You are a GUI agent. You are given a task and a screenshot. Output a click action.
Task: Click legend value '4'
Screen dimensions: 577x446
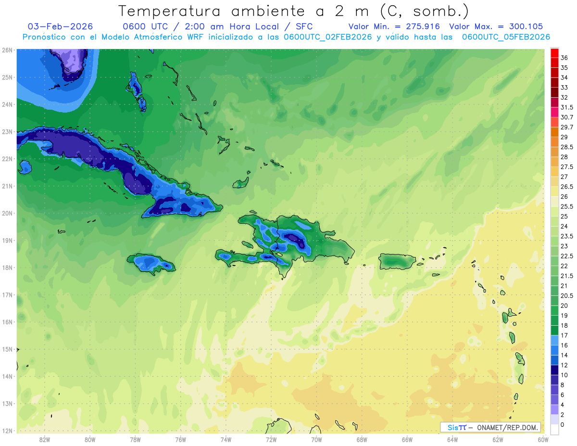pos(563,405)
